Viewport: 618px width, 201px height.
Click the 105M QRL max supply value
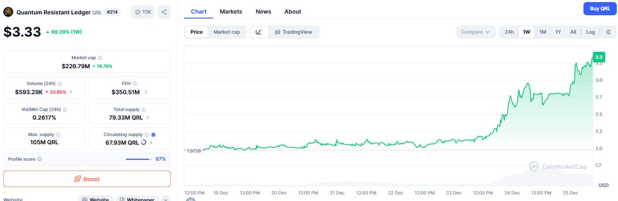(44, 143)
